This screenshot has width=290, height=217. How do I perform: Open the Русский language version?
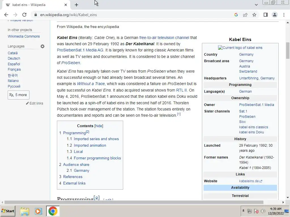pos(14,86)
